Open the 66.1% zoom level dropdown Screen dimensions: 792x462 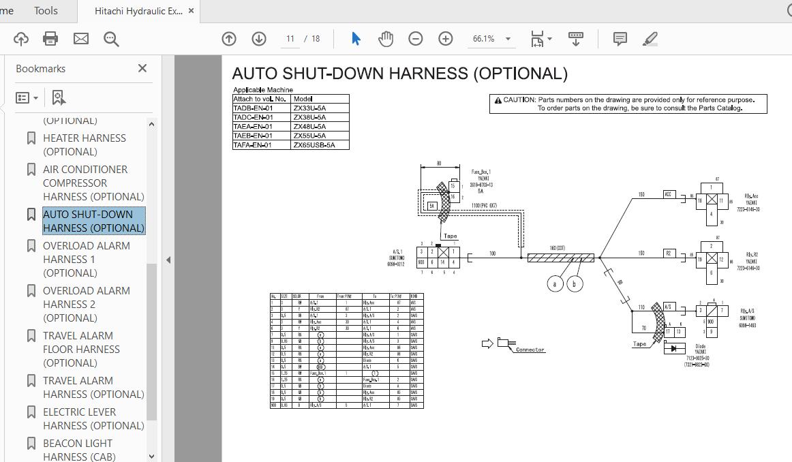coord(491,39)
